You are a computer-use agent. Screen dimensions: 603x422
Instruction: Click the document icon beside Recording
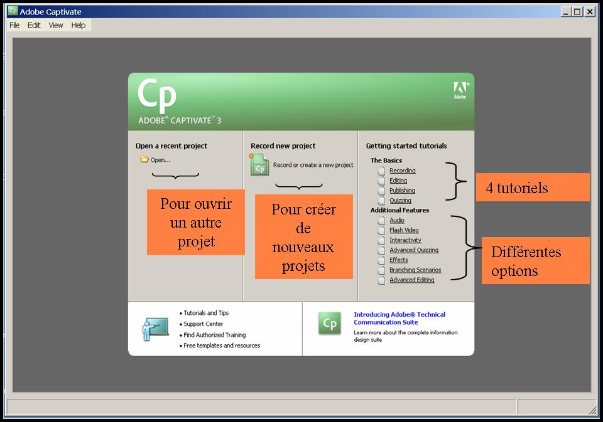(x=381, y=171)
